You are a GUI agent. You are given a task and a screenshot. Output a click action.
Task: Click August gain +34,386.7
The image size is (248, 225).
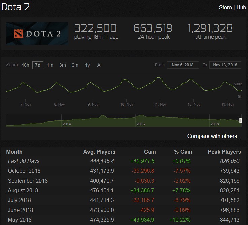pyautogui.click(x=142, y=190)
